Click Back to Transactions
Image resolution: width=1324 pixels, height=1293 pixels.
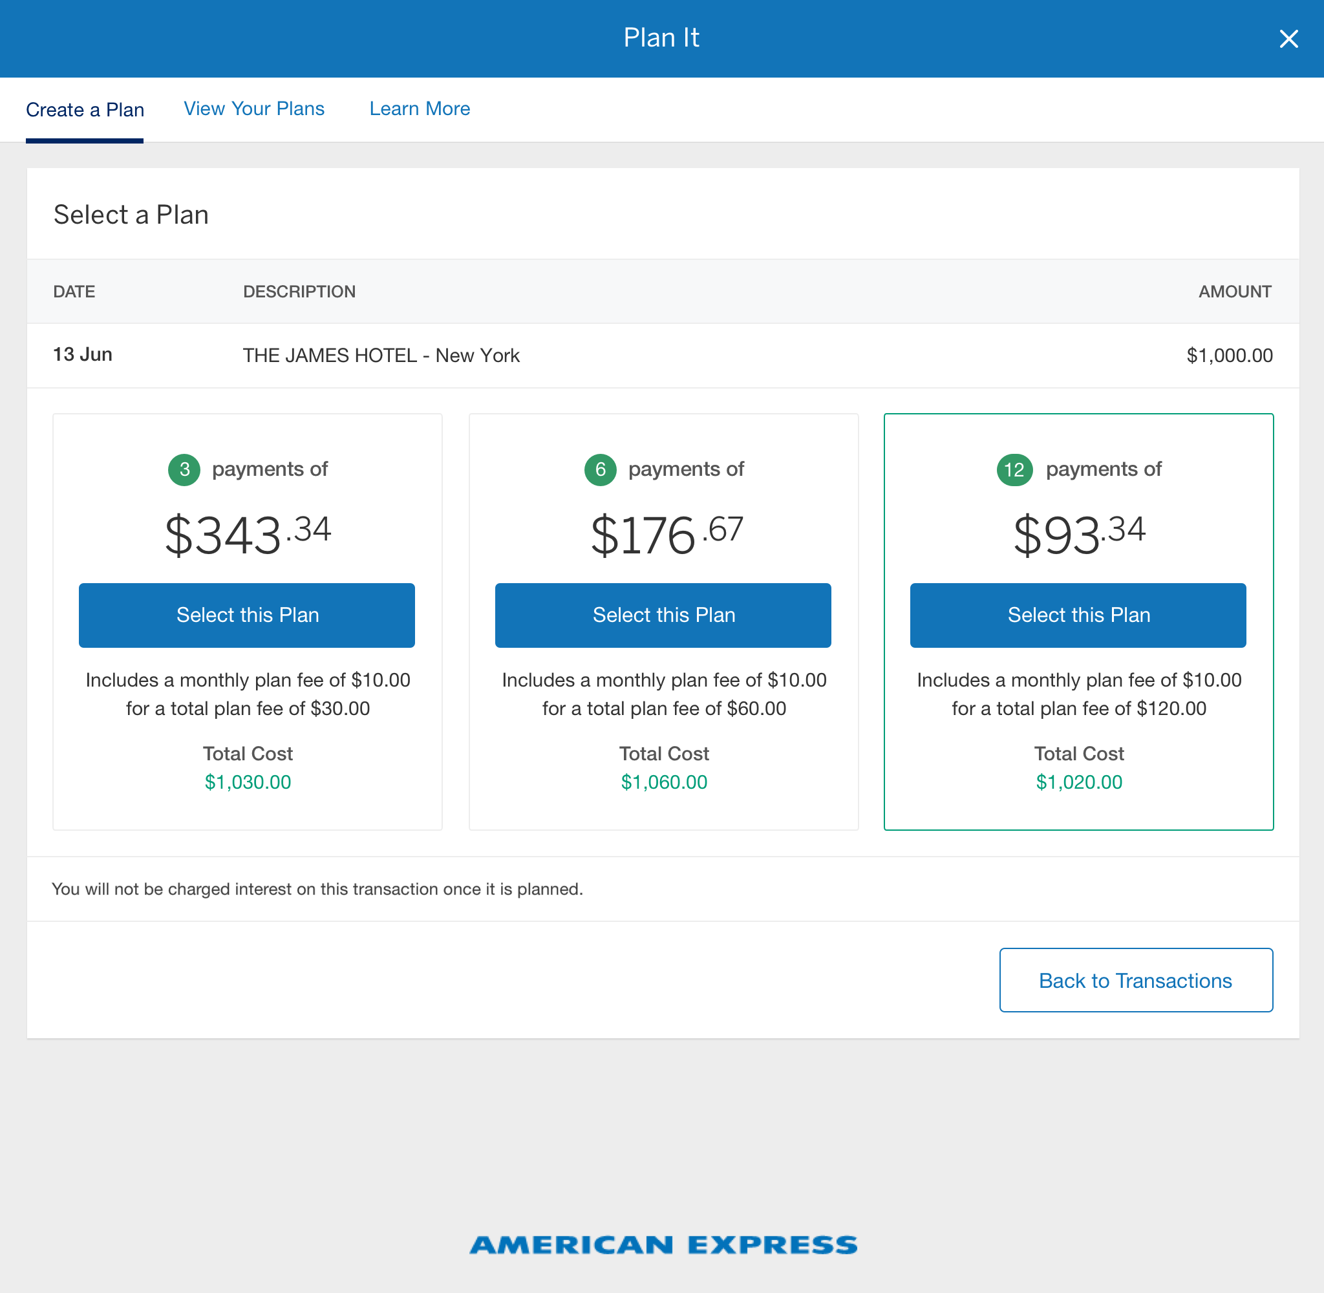[x=1135, y=980]
